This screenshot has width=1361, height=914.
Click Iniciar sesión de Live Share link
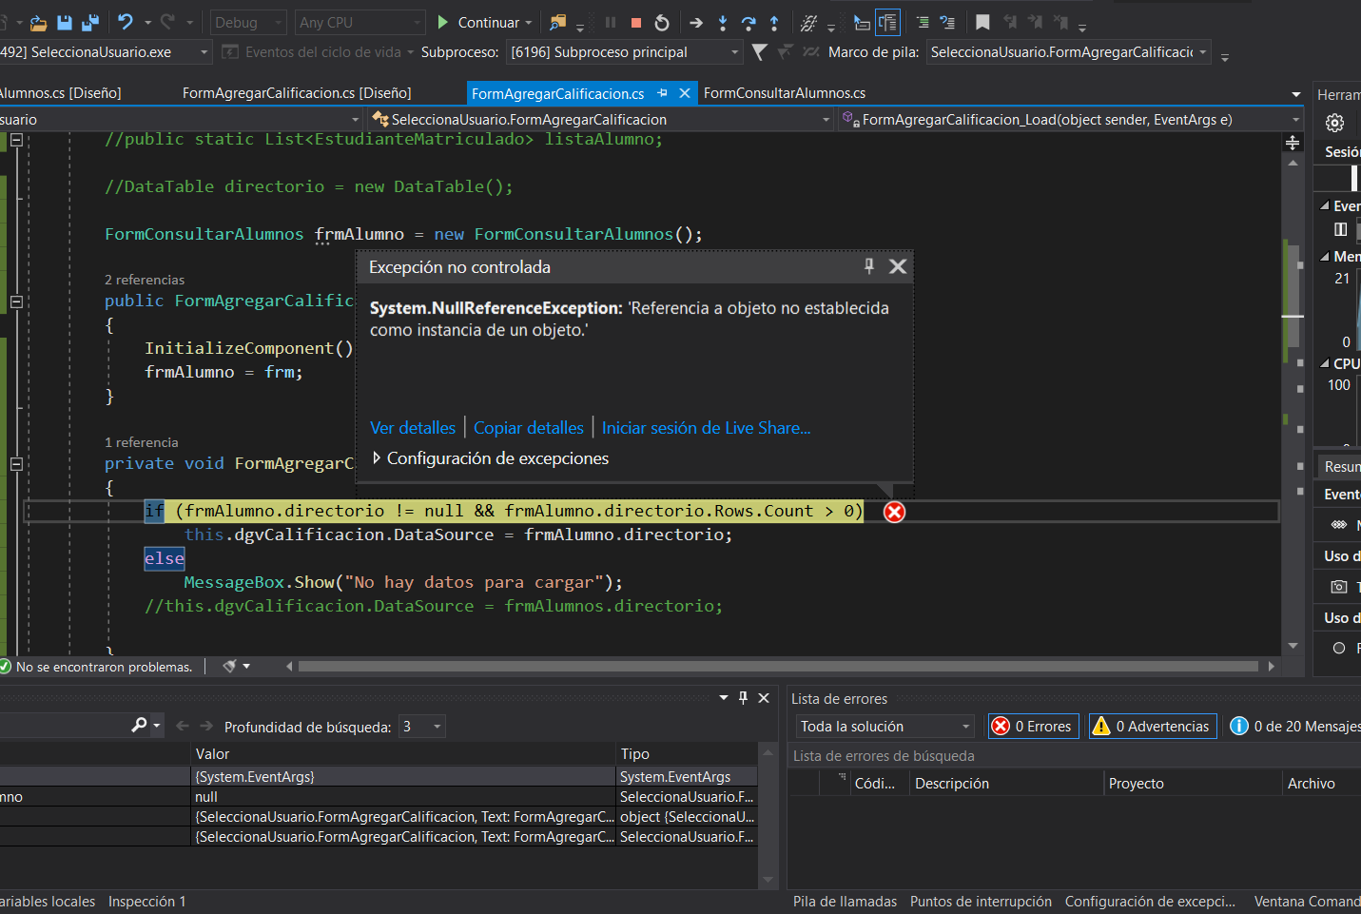(706, 428)
